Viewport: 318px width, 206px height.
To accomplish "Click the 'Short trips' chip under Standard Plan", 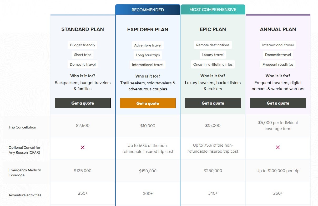I will [83, 55].
